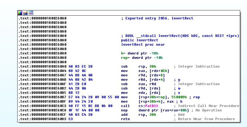Click opcode bytes '44 8B 4A 08'
Viewport: 247px width, 127px height.
tap(81, 75)
